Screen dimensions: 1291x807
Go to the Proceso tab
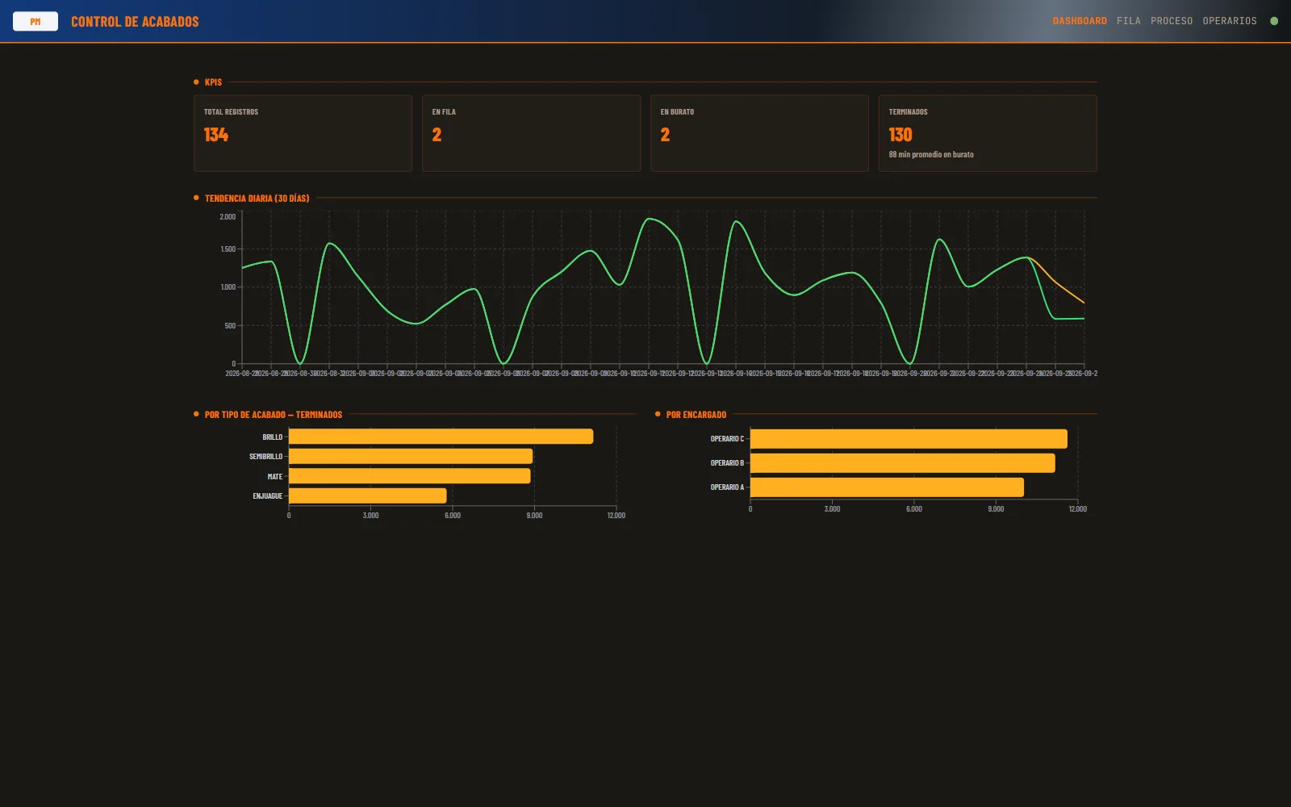point(1172,21)
